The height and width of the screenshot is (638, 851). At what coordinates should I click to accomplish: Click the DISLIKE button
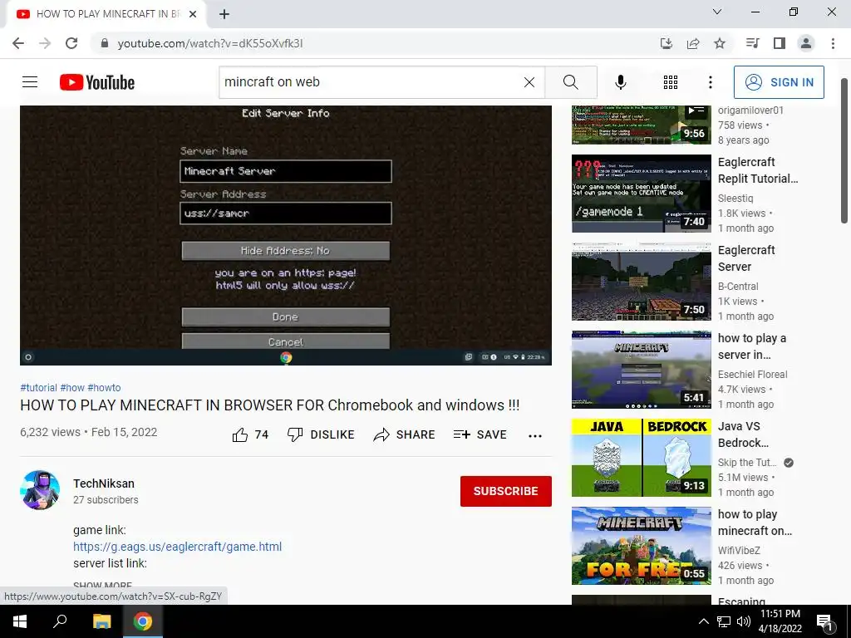click(x=321, y=434)
